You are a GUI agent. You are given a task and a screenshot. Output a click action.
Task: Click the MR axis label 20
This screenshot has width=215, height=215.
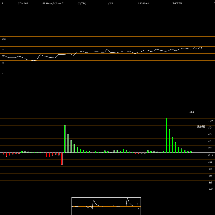[x=209, y=148]
